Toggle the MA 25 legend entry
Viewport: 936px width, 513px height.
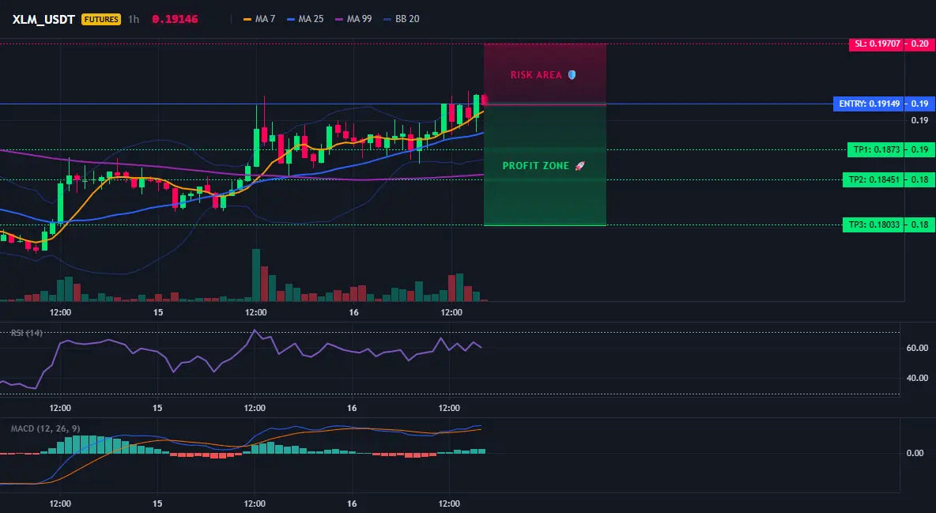pos(306,19)
